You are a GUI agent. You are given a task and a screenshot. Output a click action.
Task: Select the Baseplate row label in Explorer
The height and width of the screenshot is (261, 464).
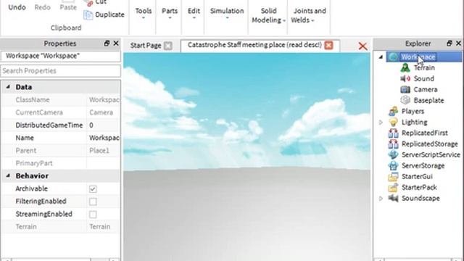(x=428, y=100)
